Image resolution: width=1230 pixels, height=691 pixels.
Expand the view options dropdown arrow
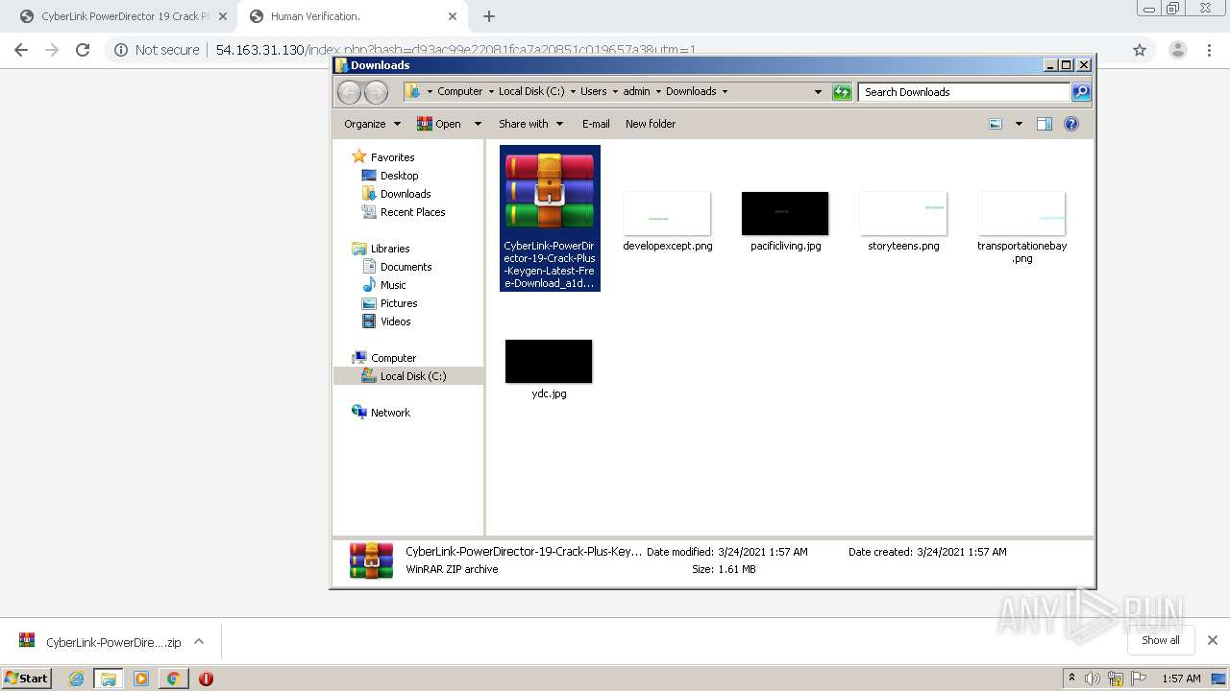[x=1019, y=124]
